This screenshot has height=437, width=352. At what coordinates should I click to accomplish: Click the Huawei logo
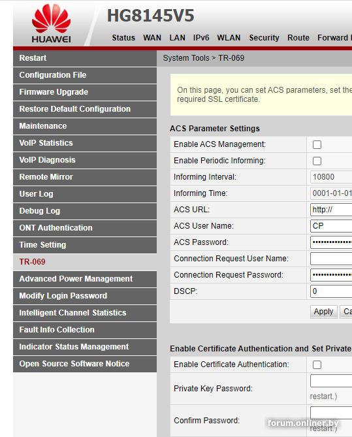52,24
